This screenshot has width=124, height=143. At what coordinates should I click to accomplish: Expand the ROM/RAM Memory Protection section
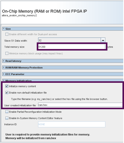pos(4,67)
